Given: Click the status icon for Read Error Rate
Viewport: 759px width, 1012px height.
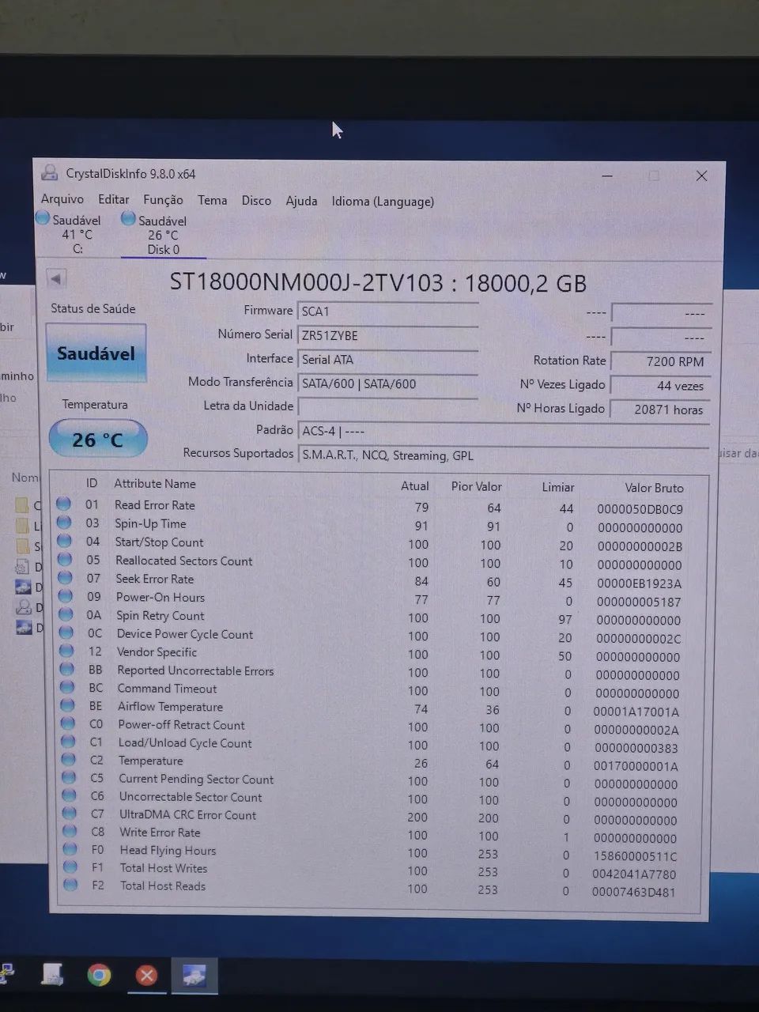Looking at the screenshot, I should (64, 504).
